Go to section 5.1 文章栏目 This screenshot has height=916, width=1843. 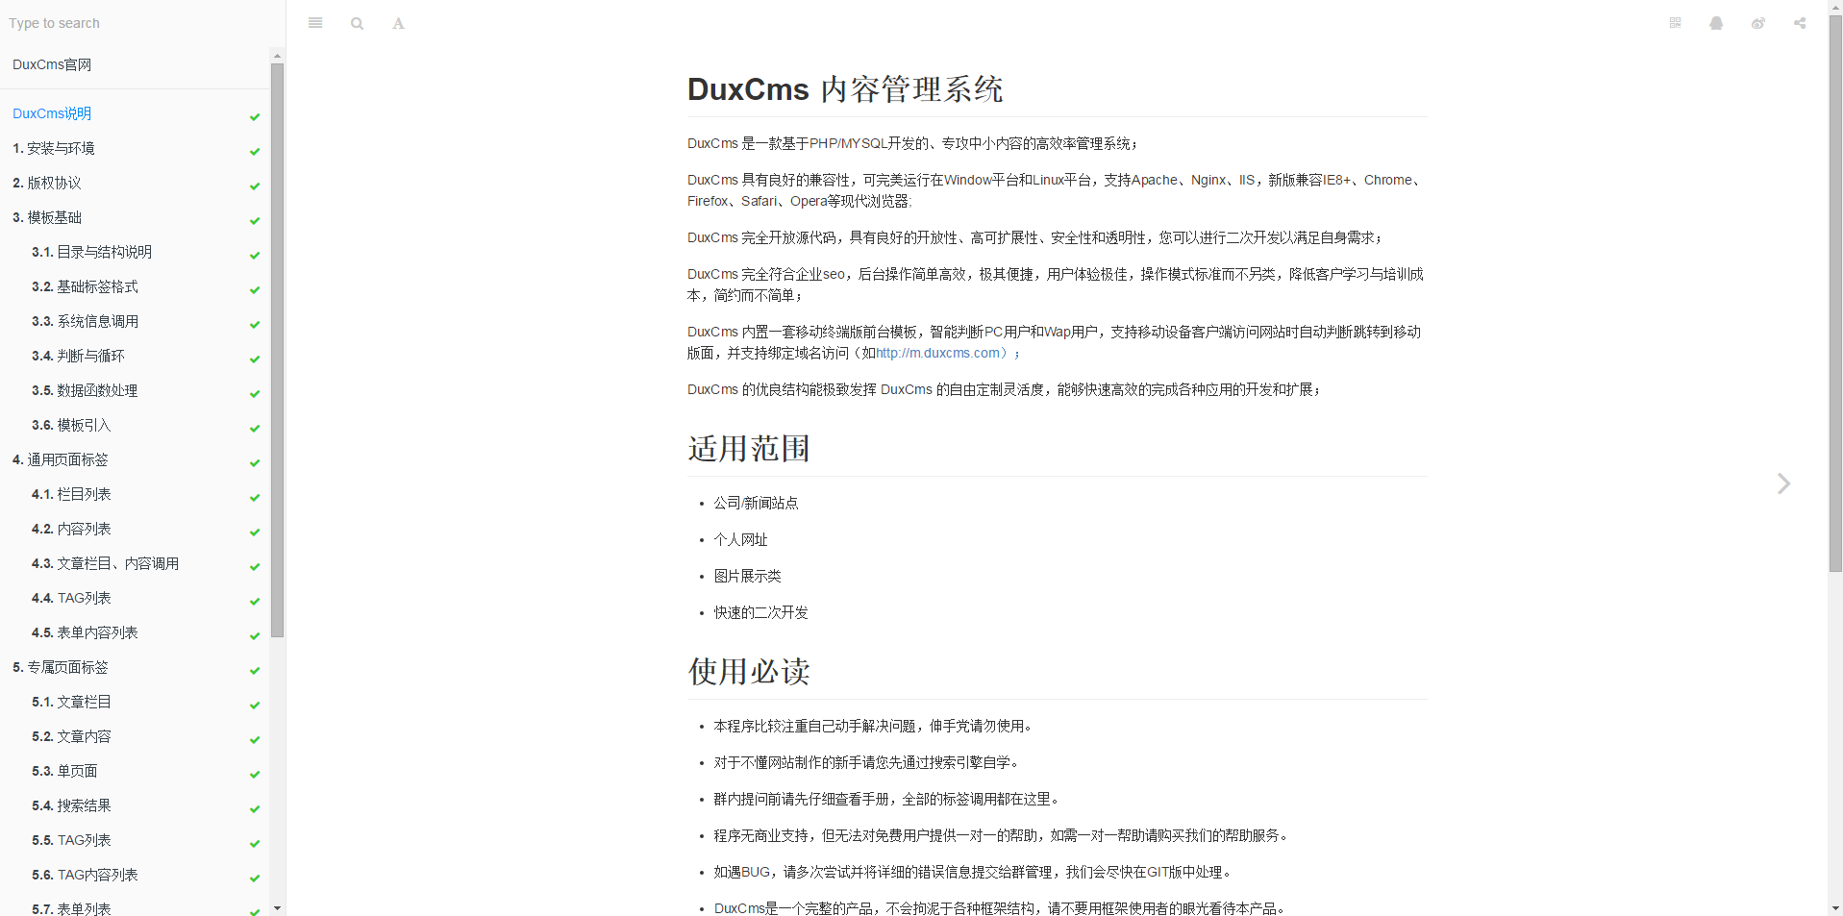coord(71,702)
